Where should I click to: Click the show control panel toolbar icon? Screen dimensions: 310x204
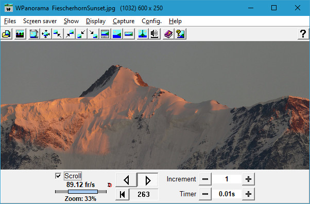tap(105, 34)
